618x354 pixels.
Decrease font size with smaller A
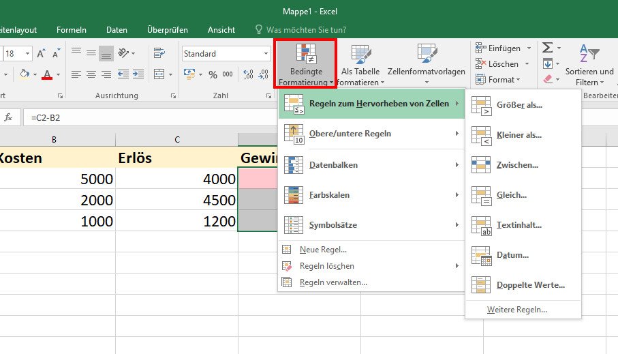[56, 54]
